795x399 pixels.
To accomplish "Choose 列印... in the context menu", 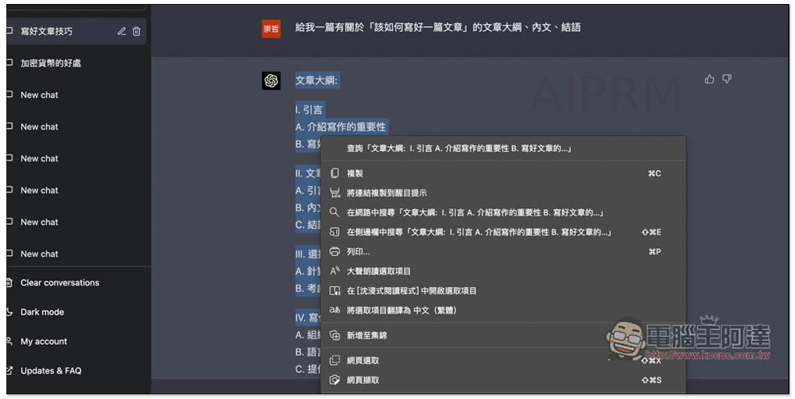I will click(359, 252).
